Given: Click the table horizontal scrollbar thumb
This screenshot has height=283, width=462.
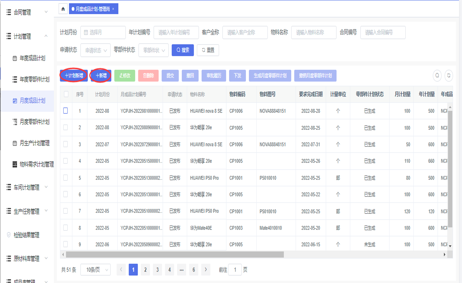Looking at the screenshot, I should click(x=175, y=254).
